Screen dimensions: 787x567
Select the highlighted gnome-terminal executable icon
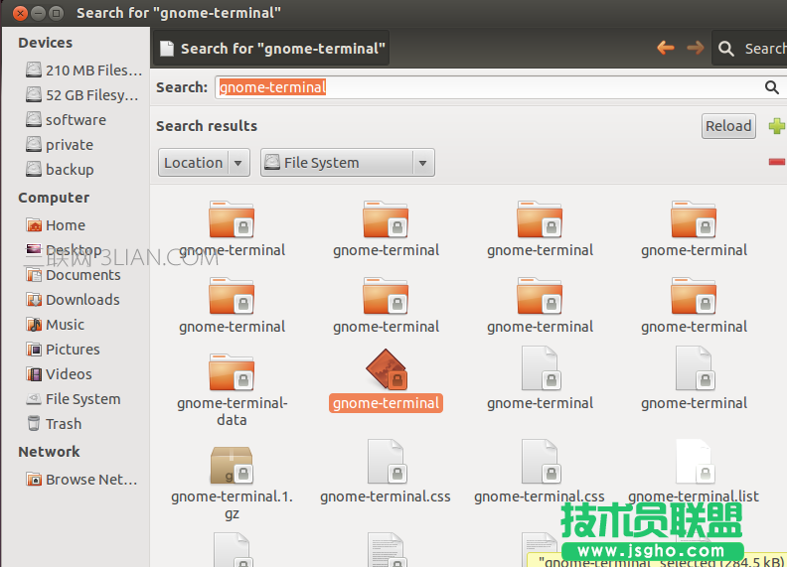[386, 370]
